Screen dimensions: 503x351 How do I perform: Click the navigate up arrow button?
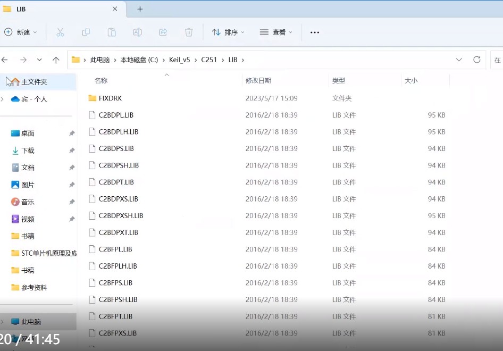[x=56, y=60]
